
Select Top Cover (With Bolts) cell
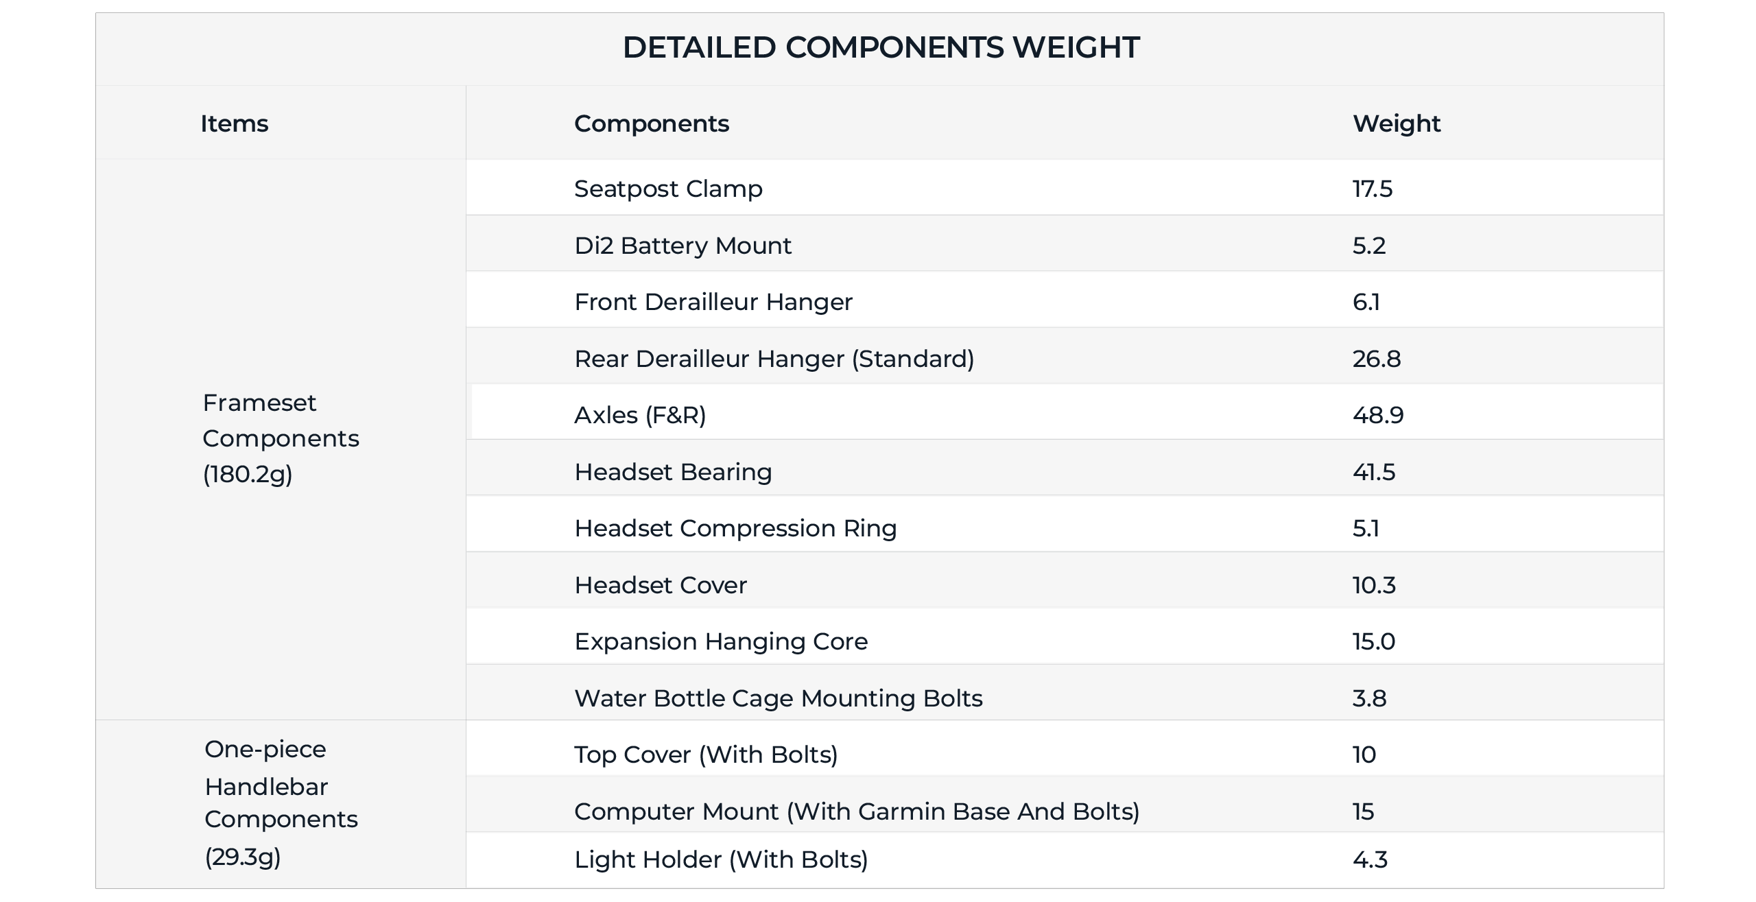[706, 755]
